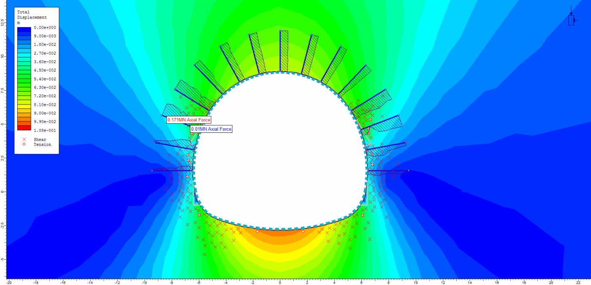Click the Total Displacement legend title
This screenshot has height=285, width=591.
(32, 15)
